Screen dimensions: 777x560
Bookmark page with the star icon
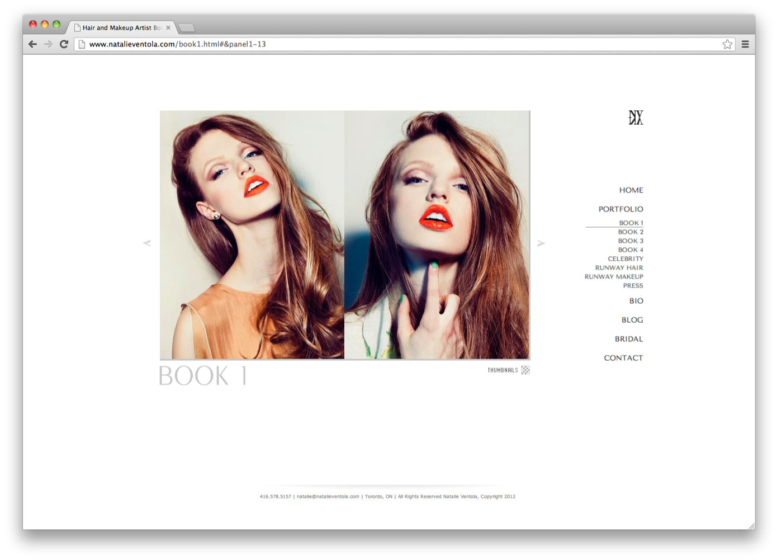(727, 44)
